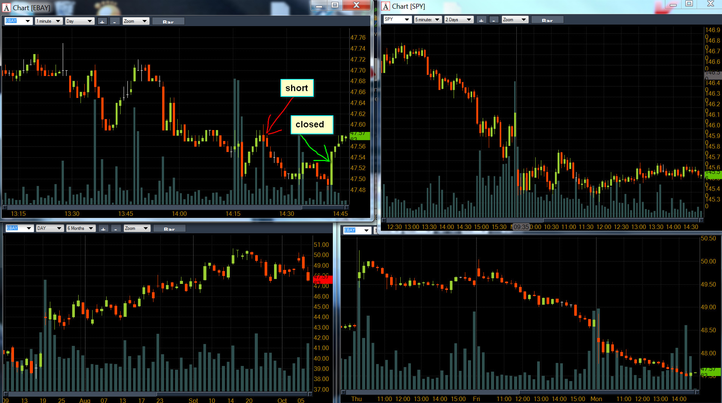Click the Oct date label on the 6 Months chart
This screenshot has height=403, width=722.
click(282, 400)
